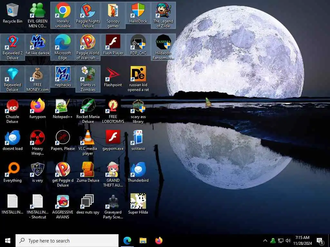Image resolution: width=330 pixels, height=247 pixels.
Task: Select deez nuts spy icon
Action: [x=88, y=204]
